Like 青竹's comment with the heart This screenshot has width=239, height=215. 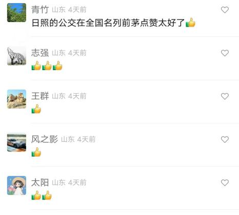pyautogui.click(x=225, y=10)
